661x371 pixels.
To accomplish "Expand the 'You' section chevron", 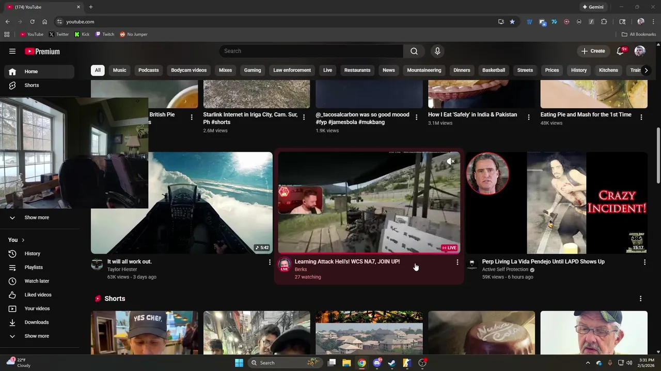I will [x=23, y=240].
